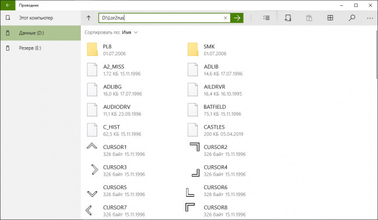Select the PL8 folder
The height and width of the screenshot is (220, 378).
point(133,49)
